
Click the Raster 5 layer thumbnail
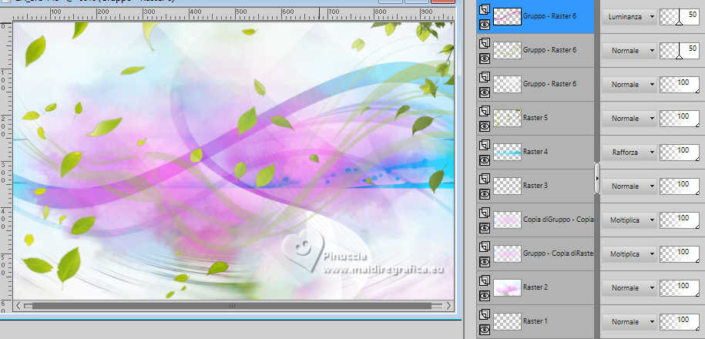pyautogui.click(x=507, y=118)
